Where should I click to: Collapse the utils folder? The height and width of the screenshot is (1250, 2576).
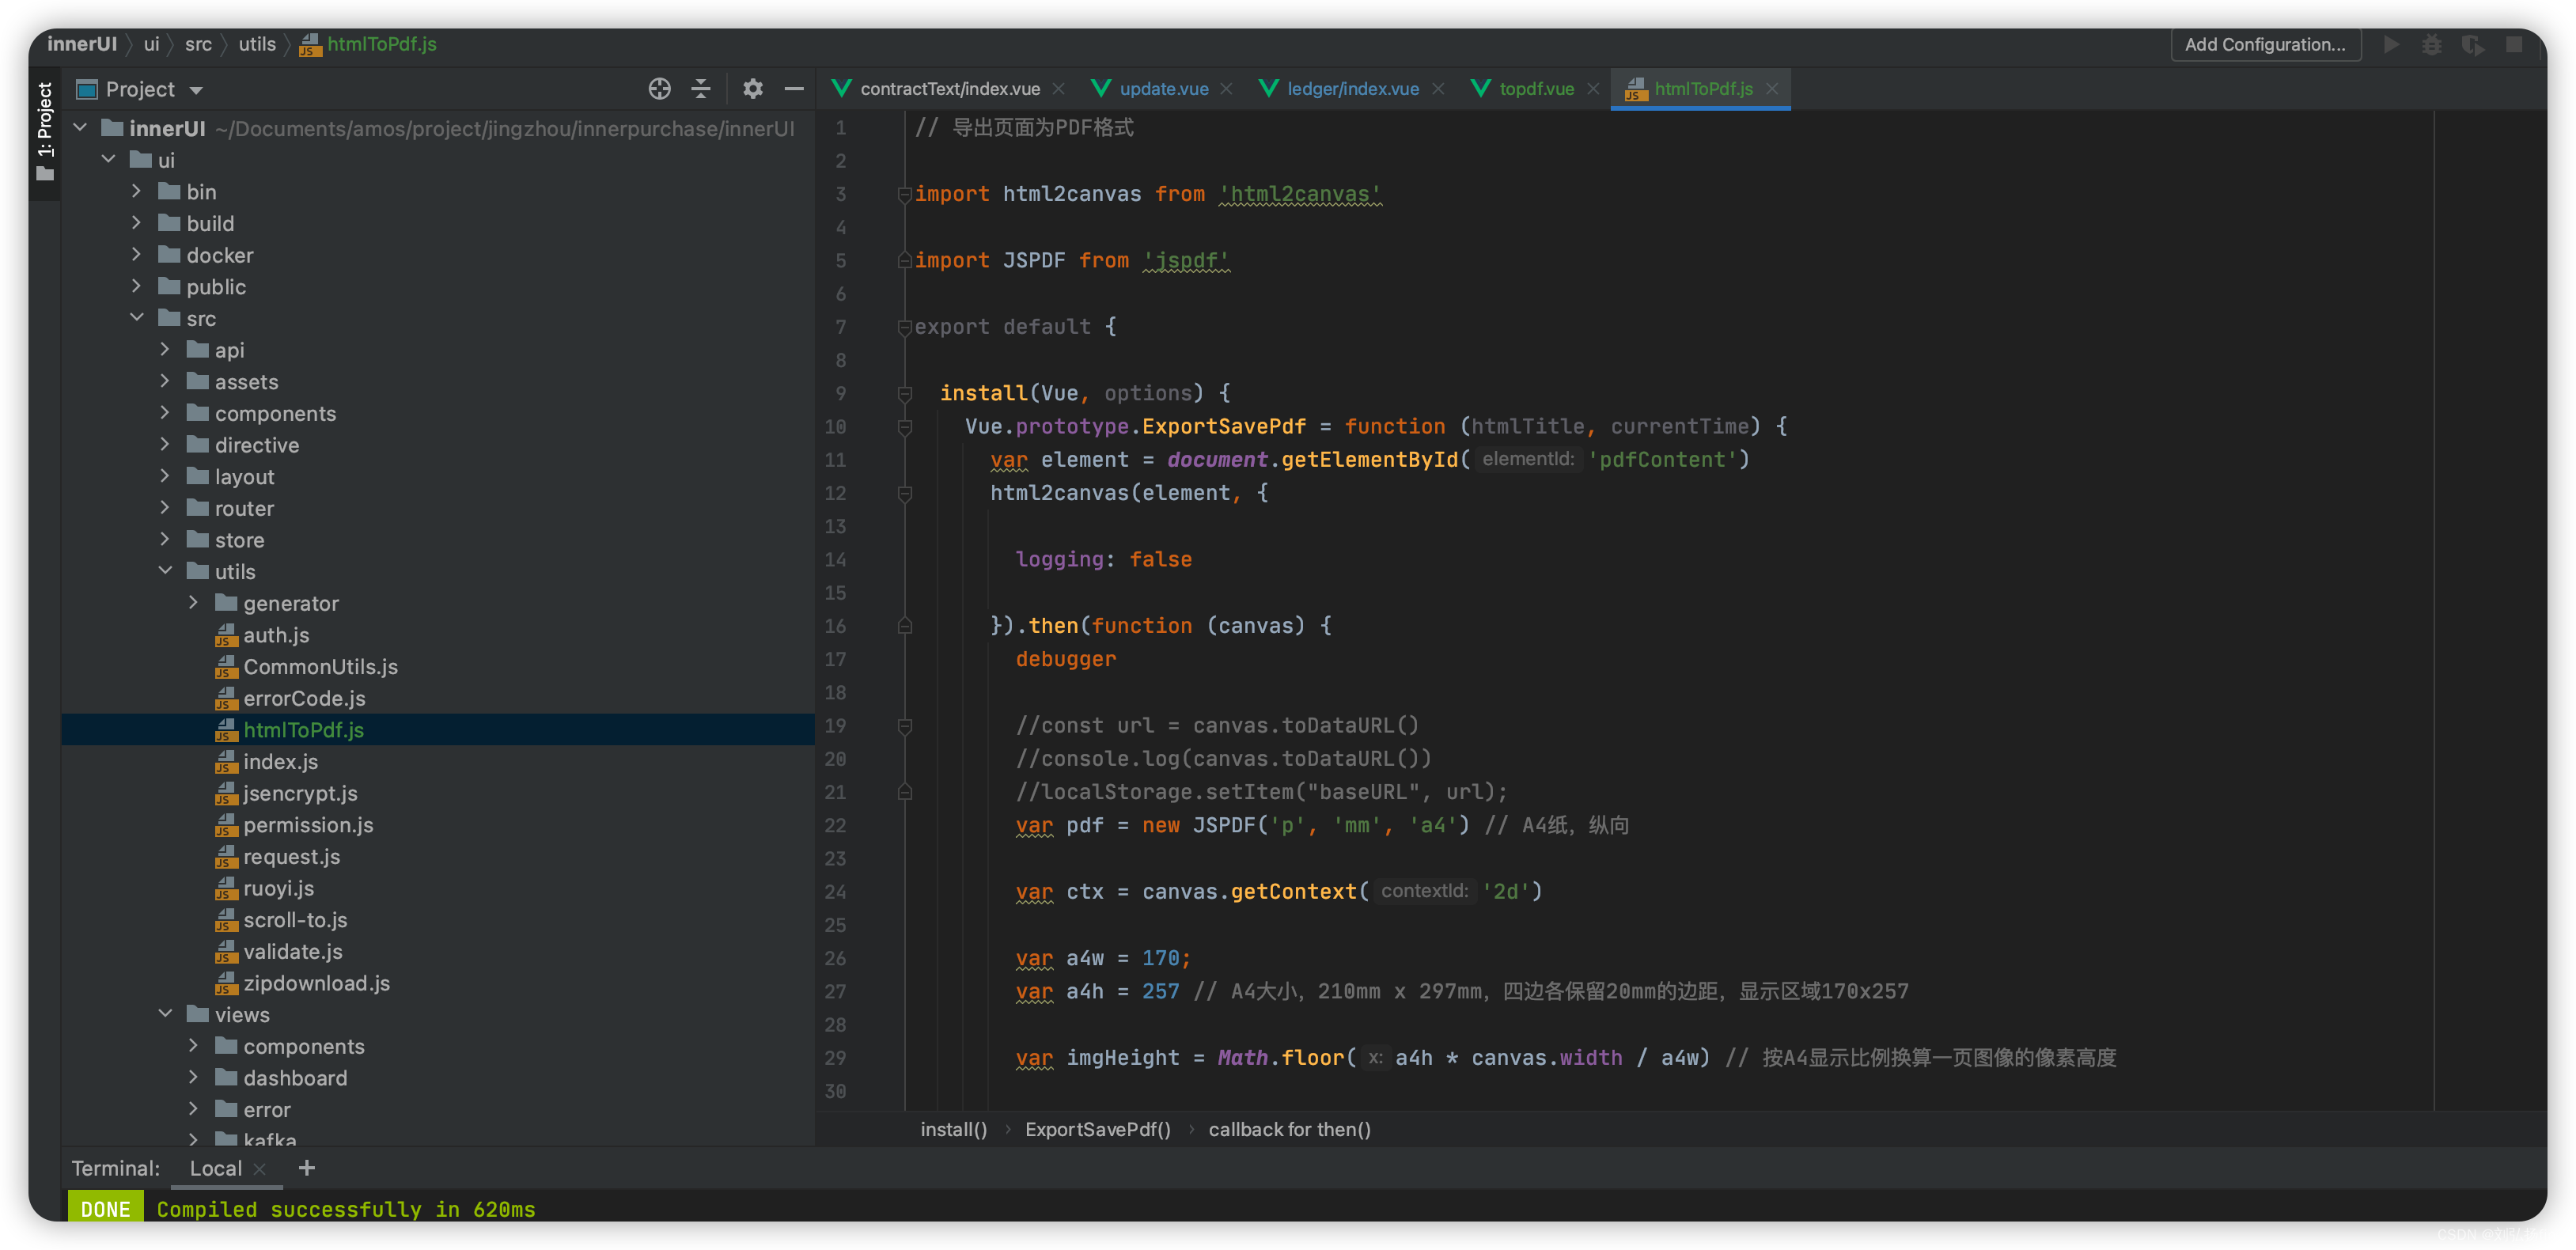click(165, 571)
